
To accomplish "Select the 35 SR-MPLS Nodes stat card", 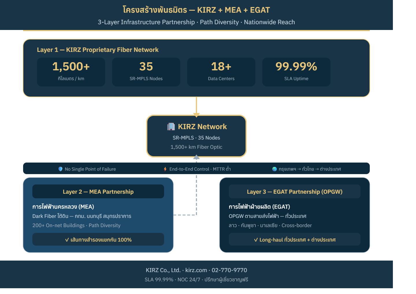I will pyautogui.click(x=146, y=72).
